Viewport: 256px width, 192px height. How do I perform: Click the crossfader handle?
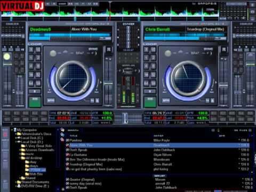point(125,118)
